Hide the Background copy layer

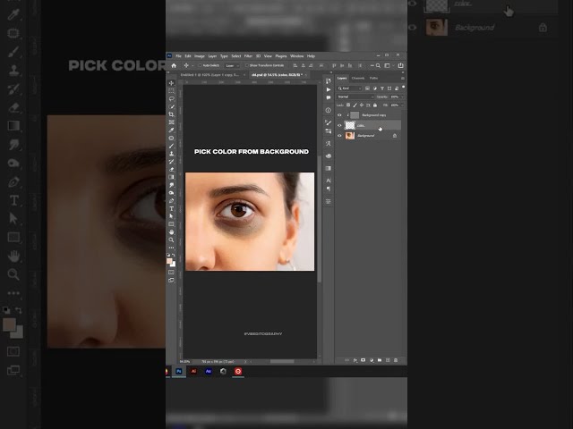[x=339, y=115]
